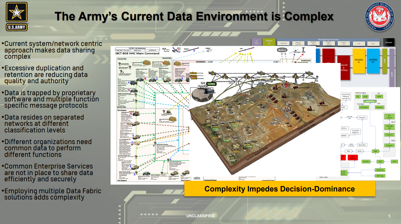Click the CSS VSAT dish icon

click(x=294, y=50)
